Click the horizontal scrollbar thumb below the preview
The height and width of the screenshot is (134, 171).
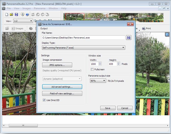(x=23, y=126)
